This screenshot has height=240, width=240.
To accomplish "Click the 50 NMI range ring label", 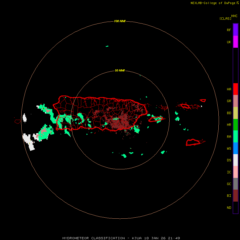I will 120,70.
